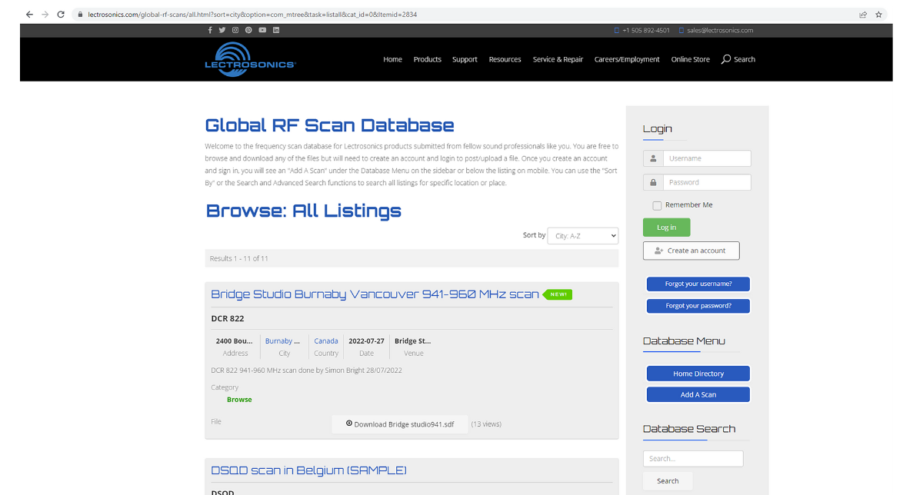
Task: Enable the Remember Me checkbox
Action: tap(657, 204)
